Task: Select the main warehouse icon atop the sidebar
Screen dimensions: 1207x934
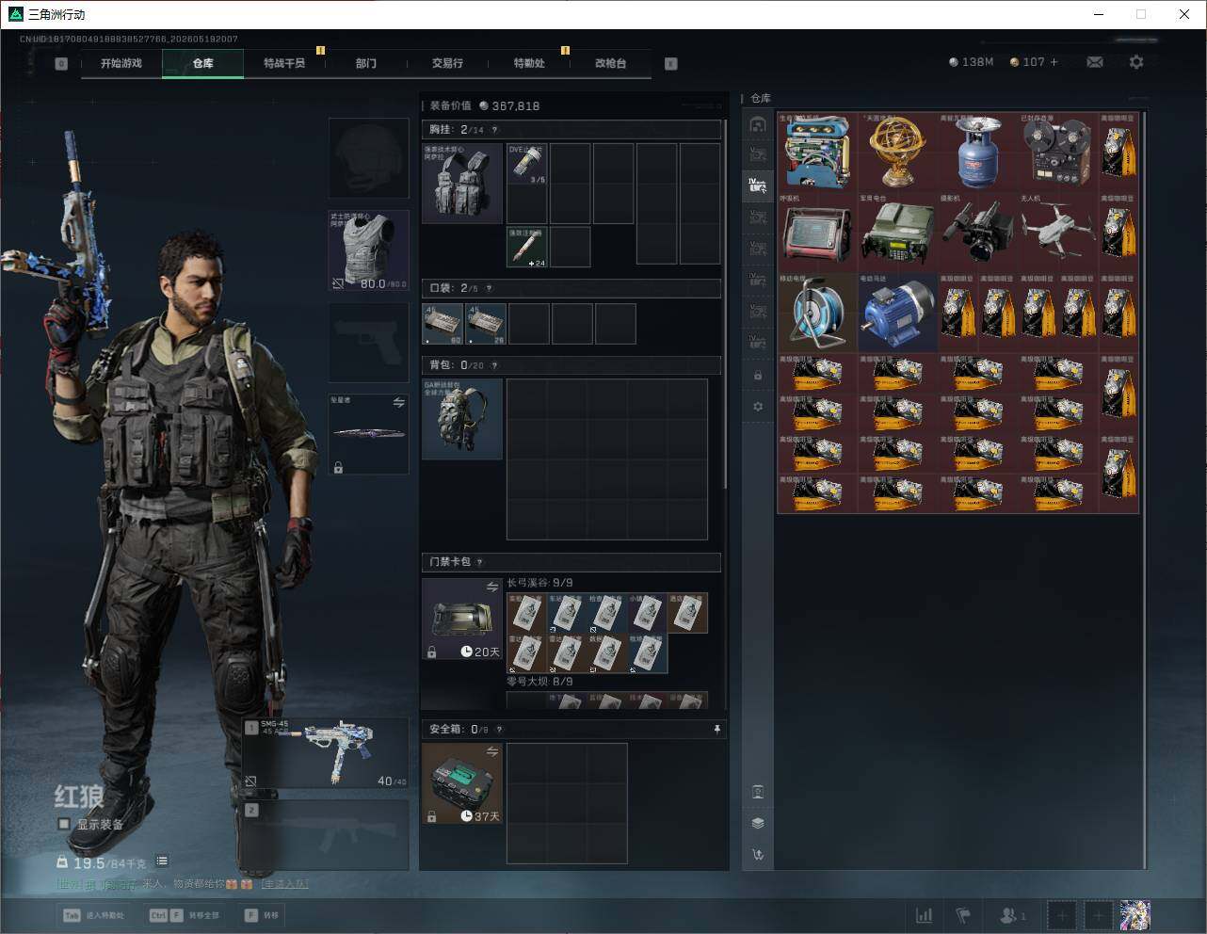Action: [758, 123]
